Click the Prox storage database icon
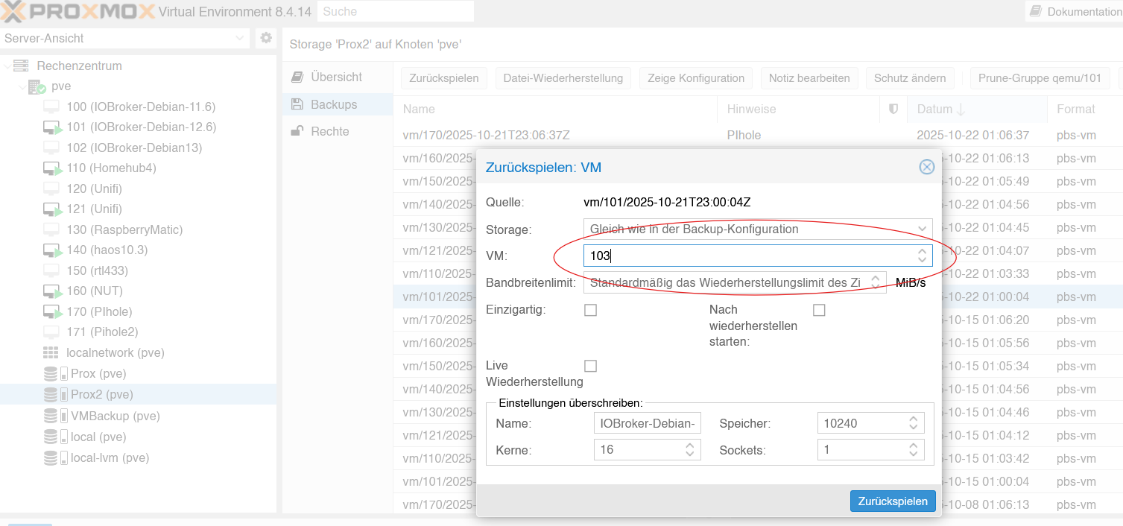The height and width of the screenshot is (526, 1123). (51, 373)
